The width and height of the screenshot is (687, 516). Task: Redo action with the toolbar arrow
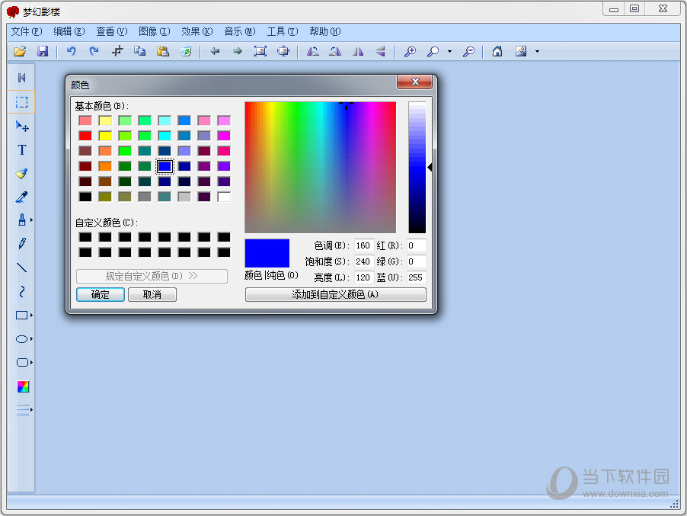[94, 51]
